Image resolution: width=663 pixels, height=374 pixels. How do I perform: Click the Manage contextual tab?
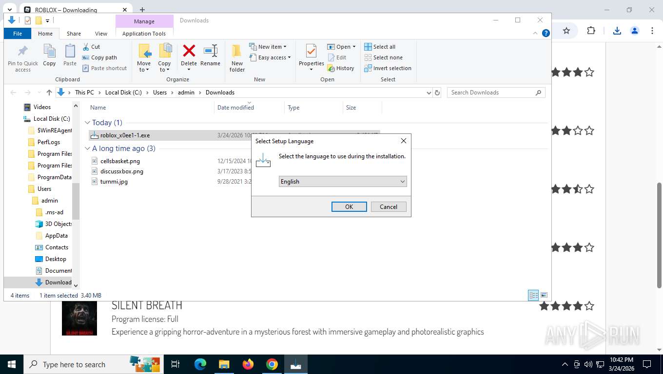pos(144,21)
